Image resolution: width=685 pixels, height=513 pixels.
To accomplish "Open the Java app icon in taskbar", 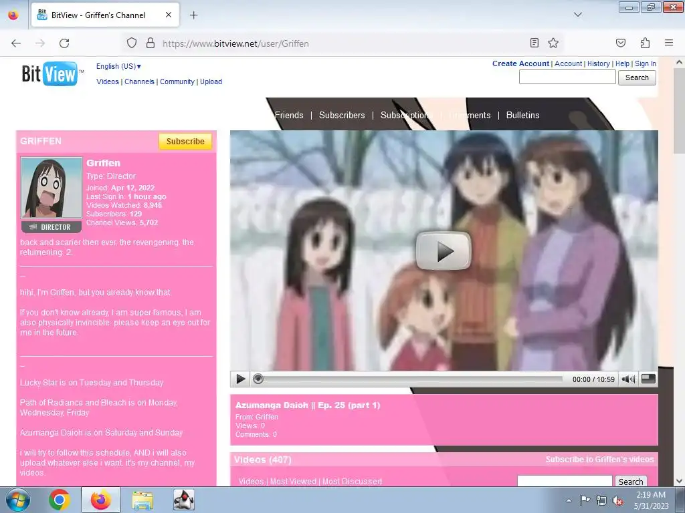I will (x=184, y=500).
